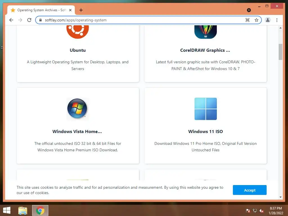Bookmark this page with the star icon

[256, 20]
